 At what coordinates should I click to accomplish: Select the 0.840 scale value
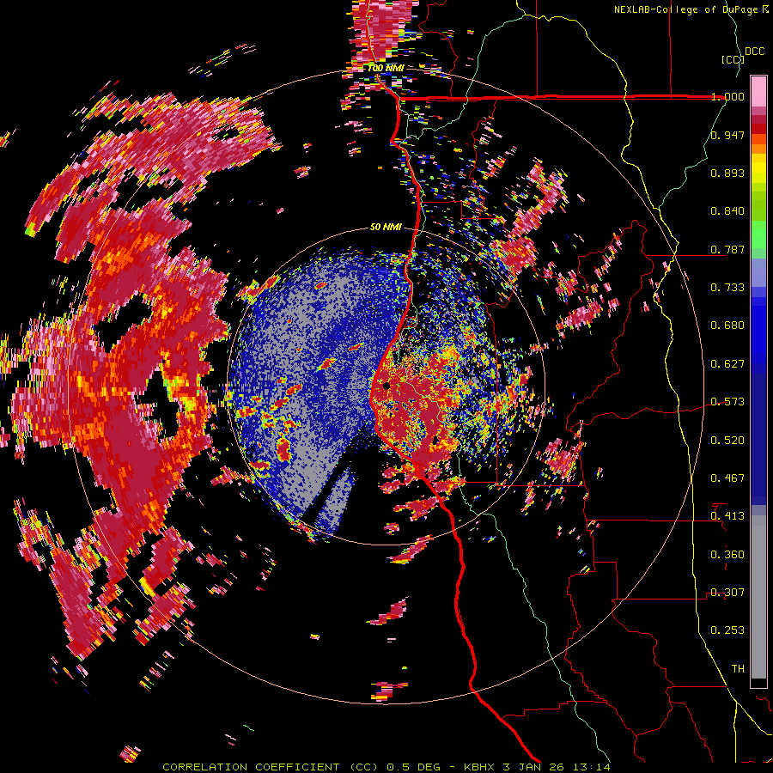click(x=727, y=211)
